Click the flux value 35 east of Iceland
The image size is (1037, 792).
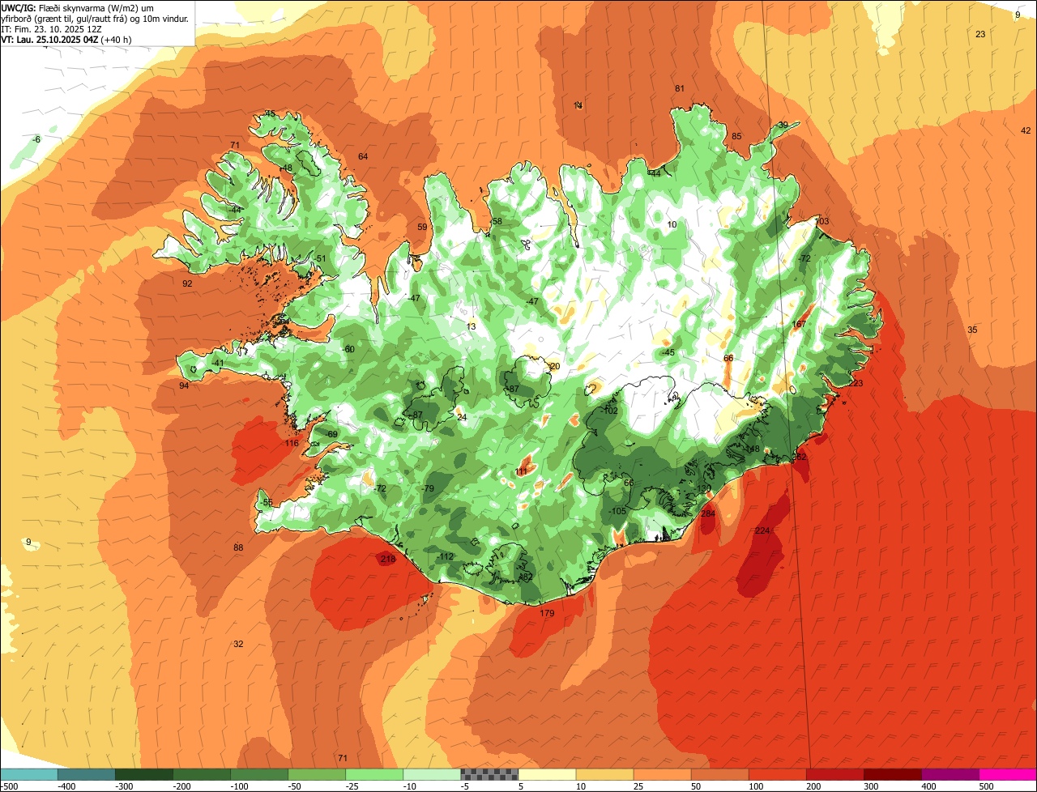972,330
